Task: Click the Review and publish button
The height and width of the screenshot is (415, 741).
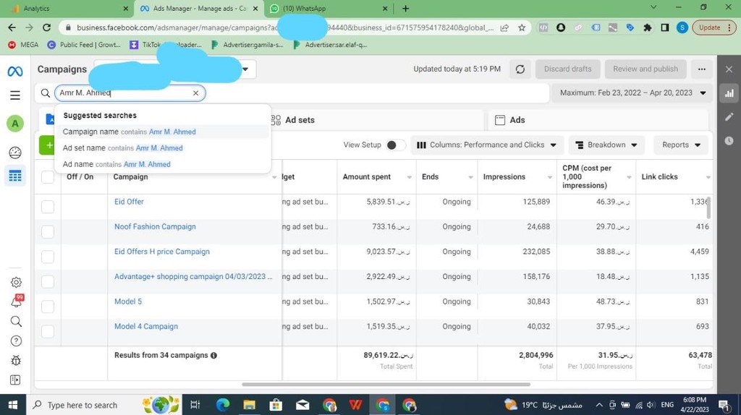Action: [x=645, y=69]
